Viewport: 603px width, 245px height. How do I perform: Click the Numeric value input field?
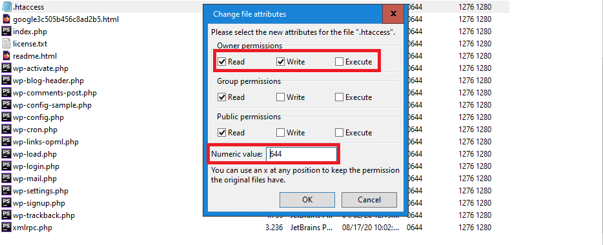302,154
